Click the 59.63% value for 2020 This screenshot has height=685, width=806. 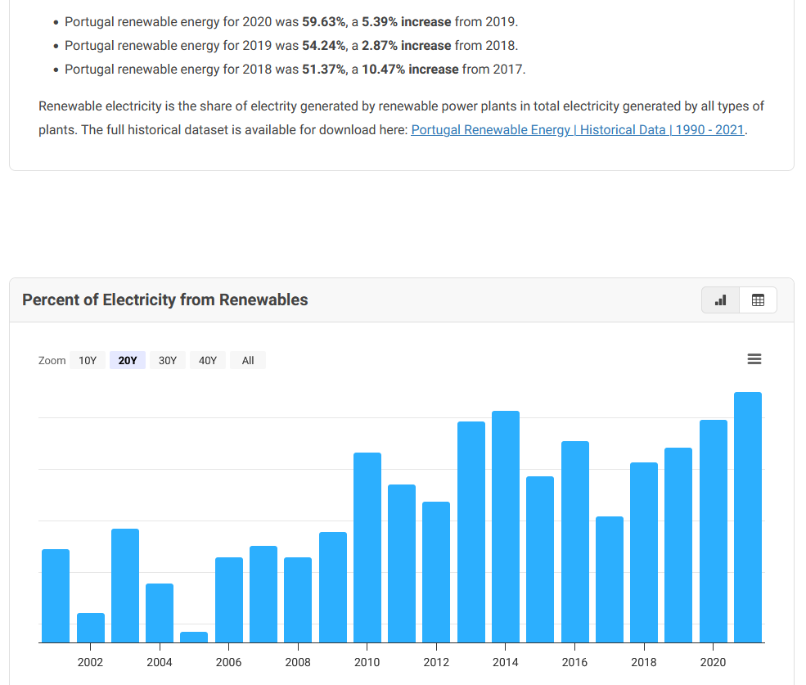tap(323, 21)
